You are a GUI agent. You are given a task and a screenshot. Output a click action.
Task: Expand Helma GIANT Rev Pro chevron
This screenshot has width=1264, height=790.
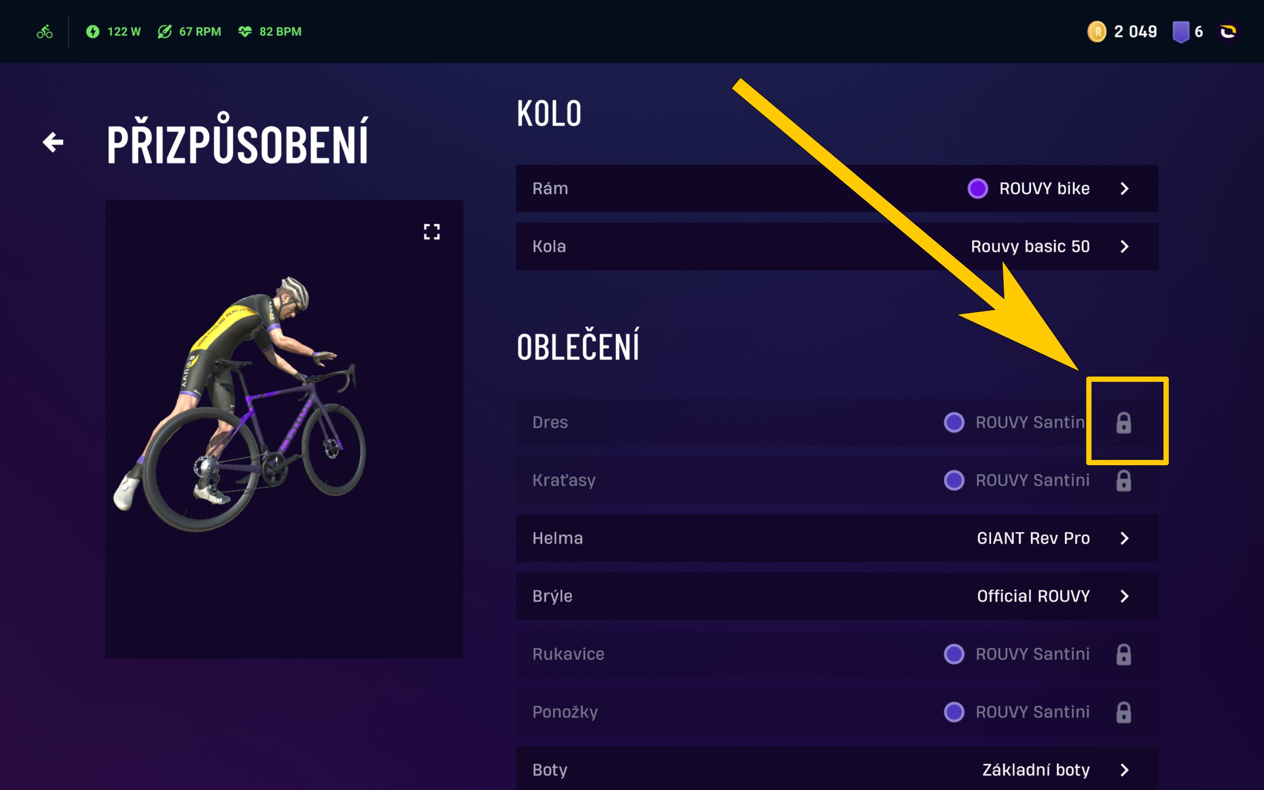point(1124,538)
